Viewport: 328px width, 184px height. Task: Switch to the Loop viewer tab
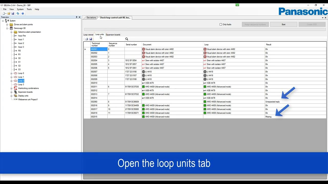[x=88, y=35]
